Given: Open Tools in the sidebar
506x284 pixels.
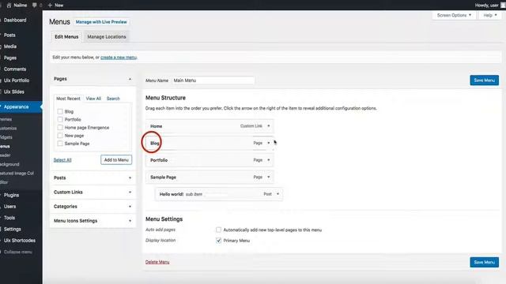Looking at the screenshot, I should [9, 218].
